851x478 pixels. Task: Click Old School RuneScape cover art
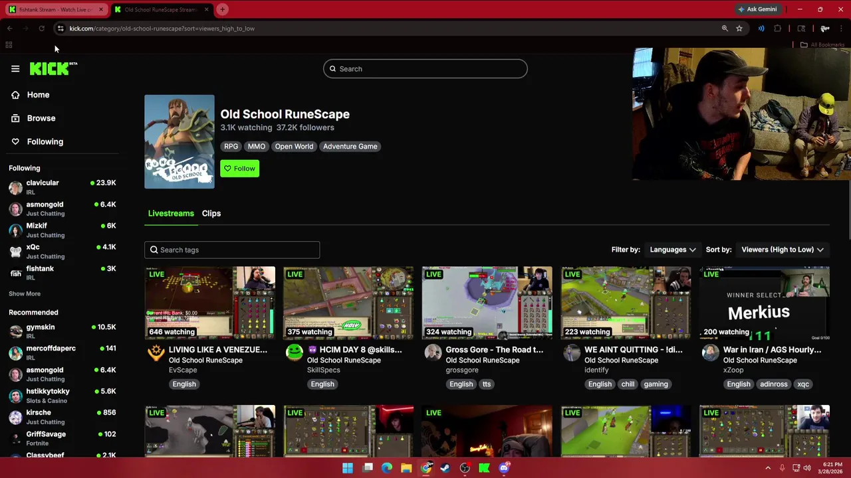(180, 141)
